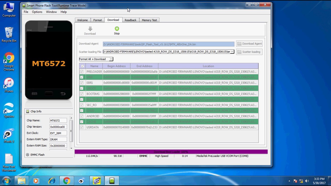Open New Text Document file icon

(x=9, y=163)
